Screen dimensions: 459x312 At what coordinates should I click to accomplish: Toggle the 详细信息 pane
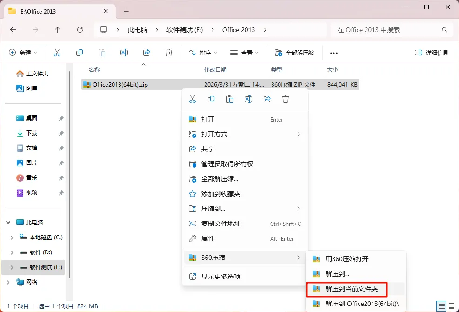coord(432,53)
